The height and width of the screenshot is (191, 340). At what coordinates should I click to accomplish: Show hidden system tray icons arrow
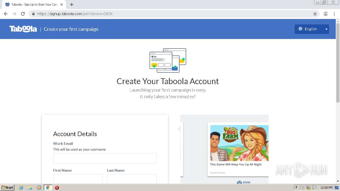pyautogui.click(x=296, y=187)
